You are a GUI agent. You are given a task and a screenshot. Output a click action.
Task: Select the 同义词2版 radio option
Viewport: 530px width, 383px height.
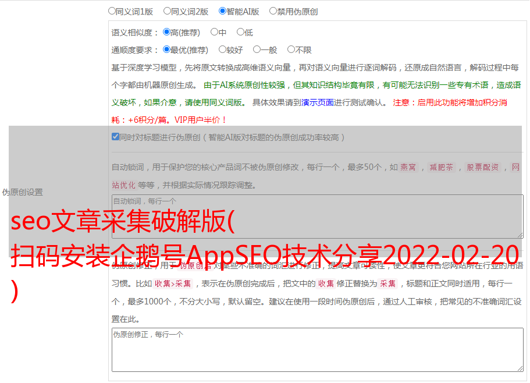pyautogui.click(x=167, y=11)
